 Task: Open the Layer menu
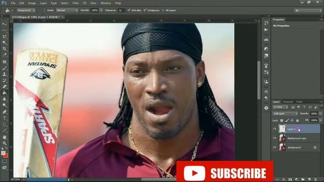44,3
